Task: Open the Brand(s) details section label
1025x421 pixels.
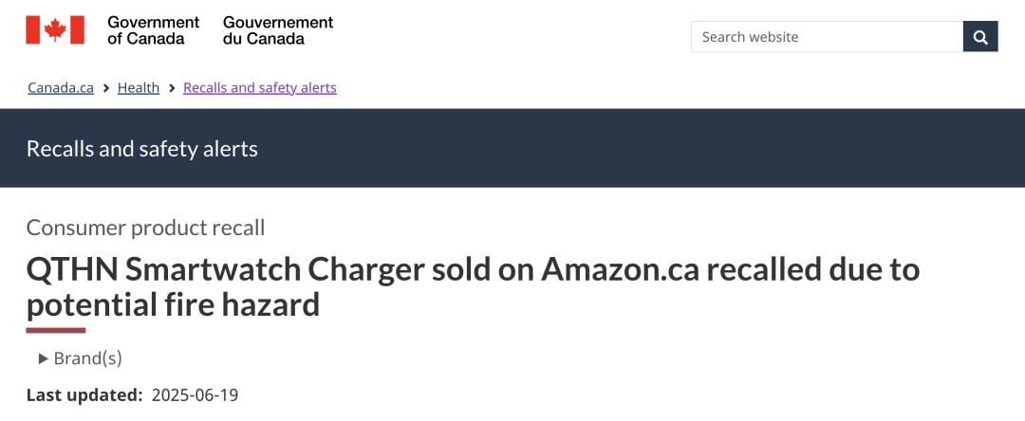Action: point(87,358)
